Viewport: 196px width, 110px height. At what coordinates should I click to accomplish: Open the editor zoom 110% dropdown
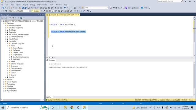tap(52, 57)
